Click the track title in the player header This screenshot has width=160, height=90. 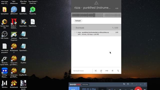[92, 8]
